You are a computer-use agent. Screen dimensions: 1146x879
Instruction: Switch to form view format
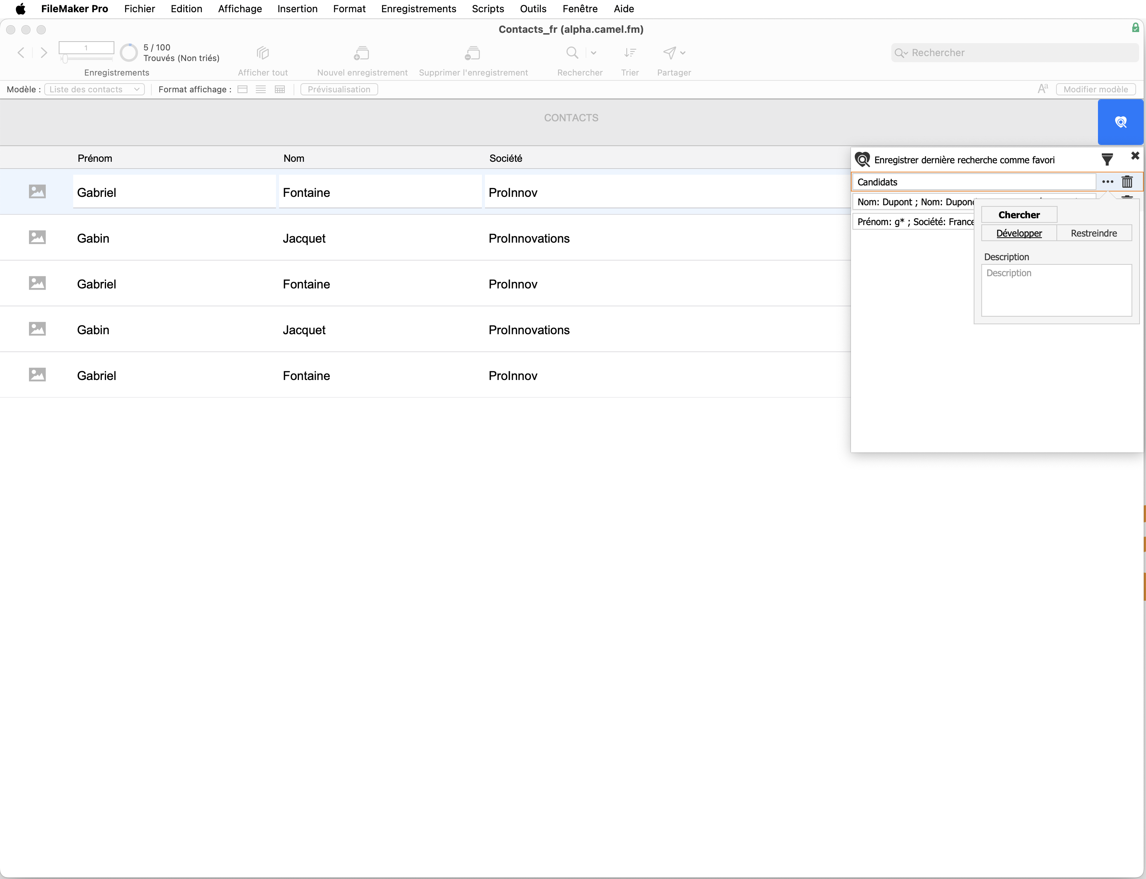(x=242, y=90)
